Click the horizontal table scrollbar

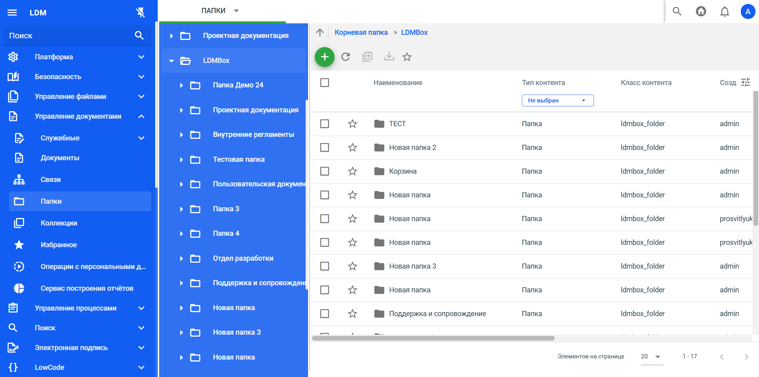point(433,338)
